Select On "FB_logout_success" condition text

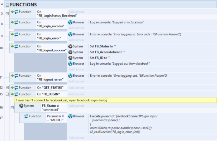click(52, 48)
